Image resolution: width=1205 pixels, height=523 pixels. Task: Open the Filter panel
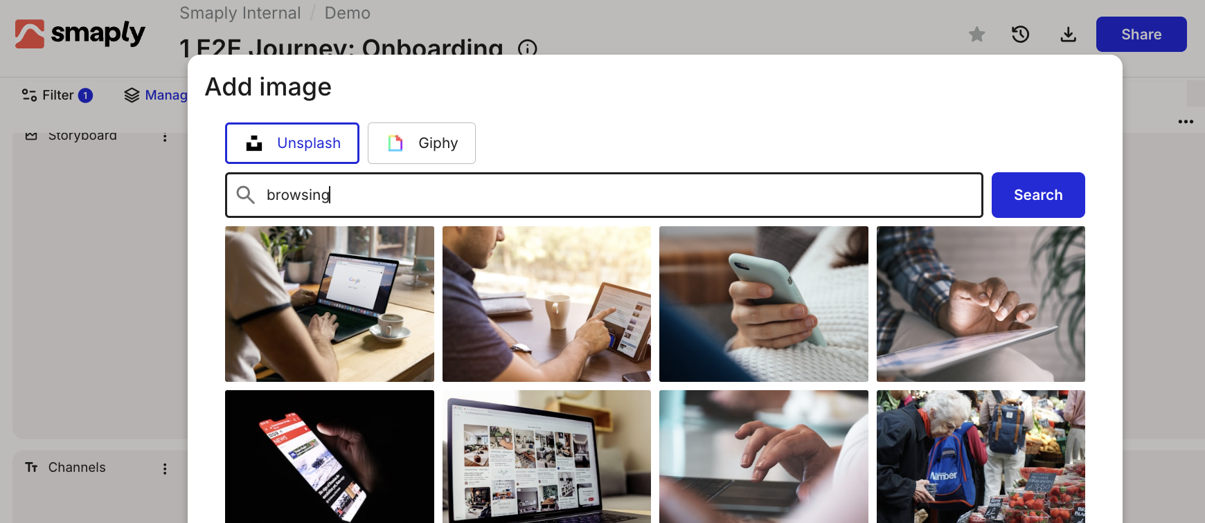pyautogui.click(x=57, y=95)
